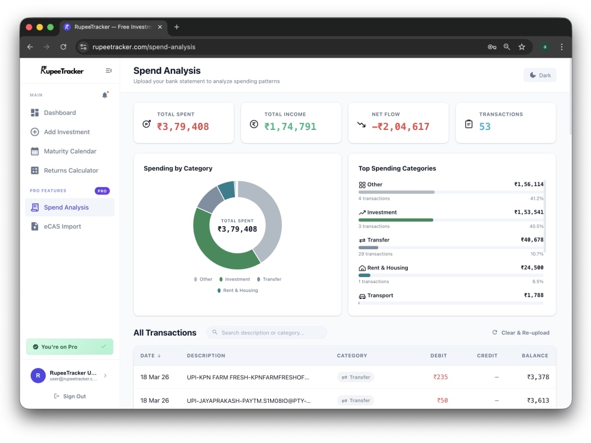Click the Sign Out arrow icon
591x443 pixels.
57,396
